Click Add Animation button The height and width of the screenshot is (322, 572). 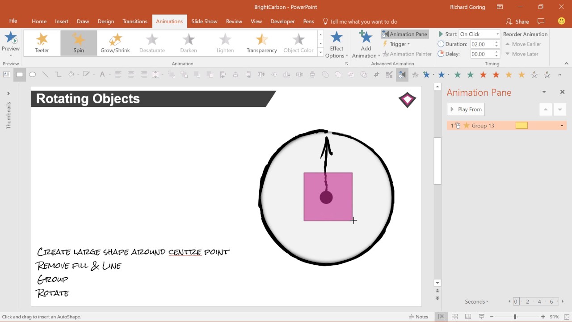tap(366, 45)
